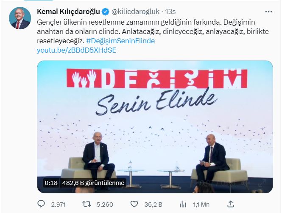Follow the youtu.be/zBBdD5XHdSE link
Screen dimensions: 282x213
[x=77, y=50]
